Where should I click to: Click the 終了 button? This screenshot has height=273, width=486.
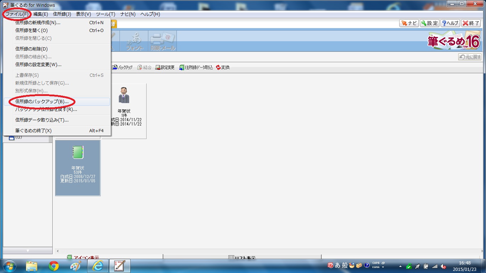[x=471, y=23]
